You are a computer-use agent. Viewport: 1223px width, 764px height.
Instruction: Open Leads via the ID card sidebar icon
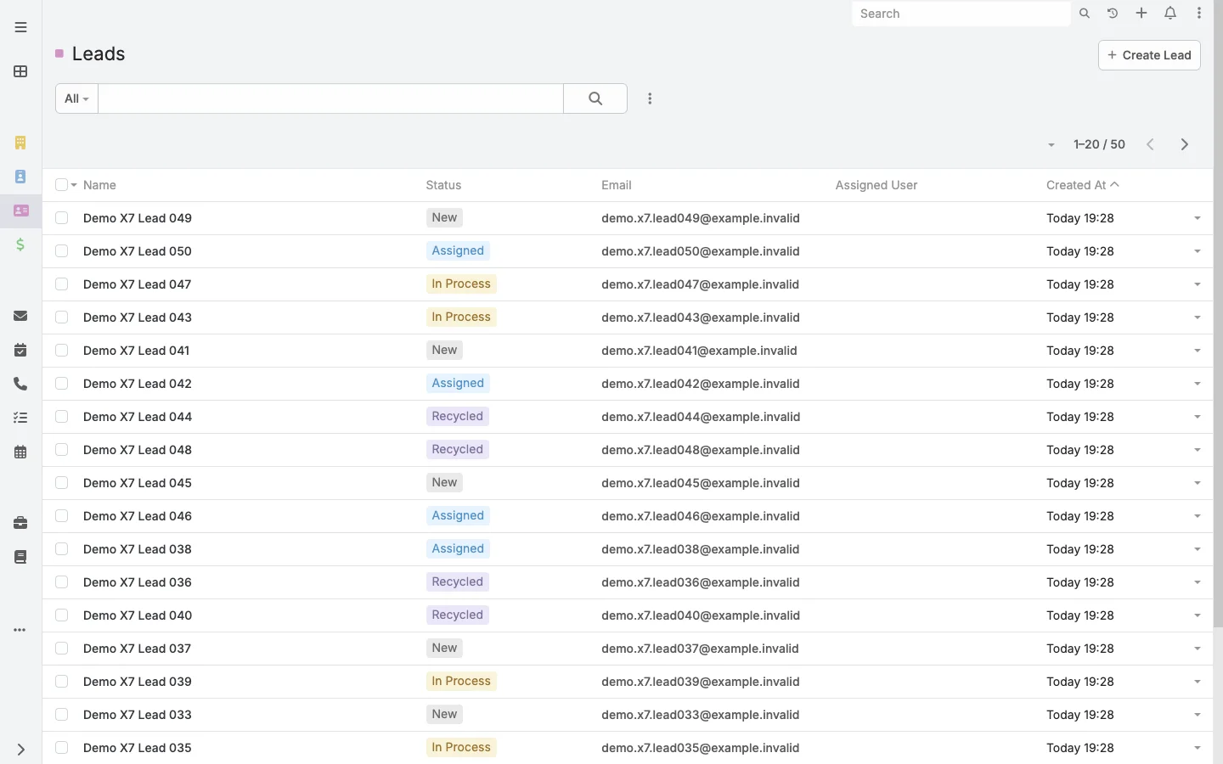click(x=20, y=211)
